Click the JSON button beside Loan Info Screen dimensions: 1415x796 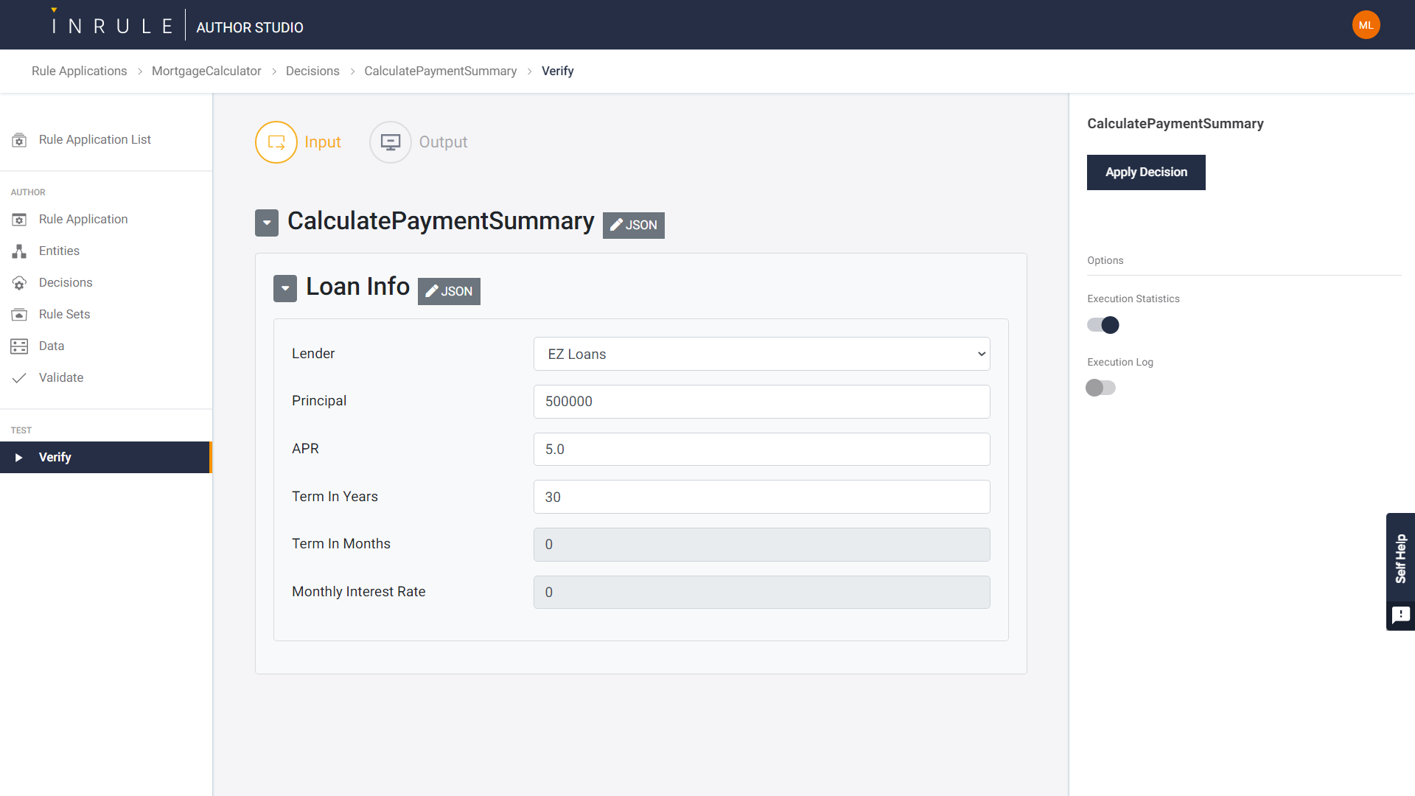(449, 291)
